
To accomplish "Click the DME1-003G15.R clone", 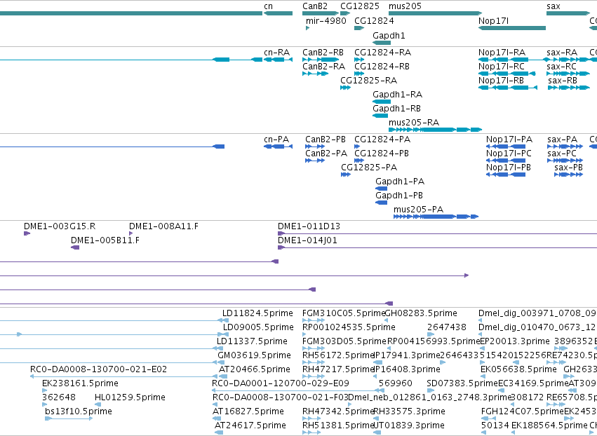I will (x=27, y=233).
